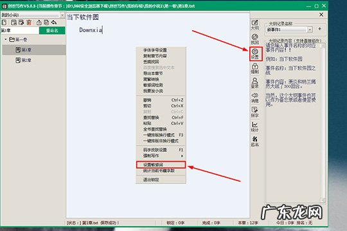Click the chapter name input showing 第1章
The height and width of the screenshot is (231, 347).
click(x=20, y=31)
